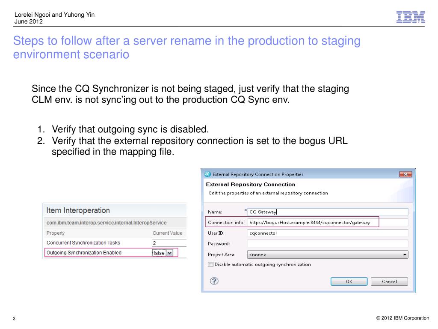Click the External Repository Connection dialog title icon
Image resolution: width=438 pixels, height=329 pixels.
click(207, 174)
